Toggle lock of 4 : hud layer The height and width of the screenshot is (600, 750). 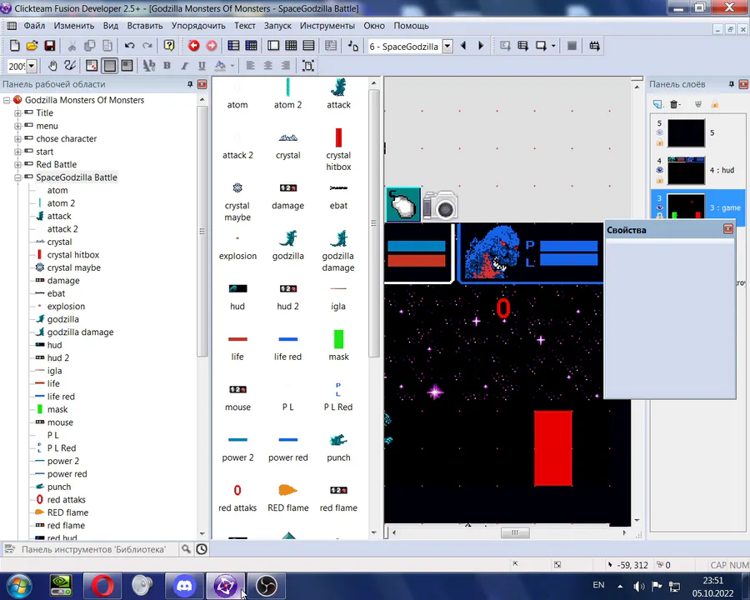pos(660,180)
